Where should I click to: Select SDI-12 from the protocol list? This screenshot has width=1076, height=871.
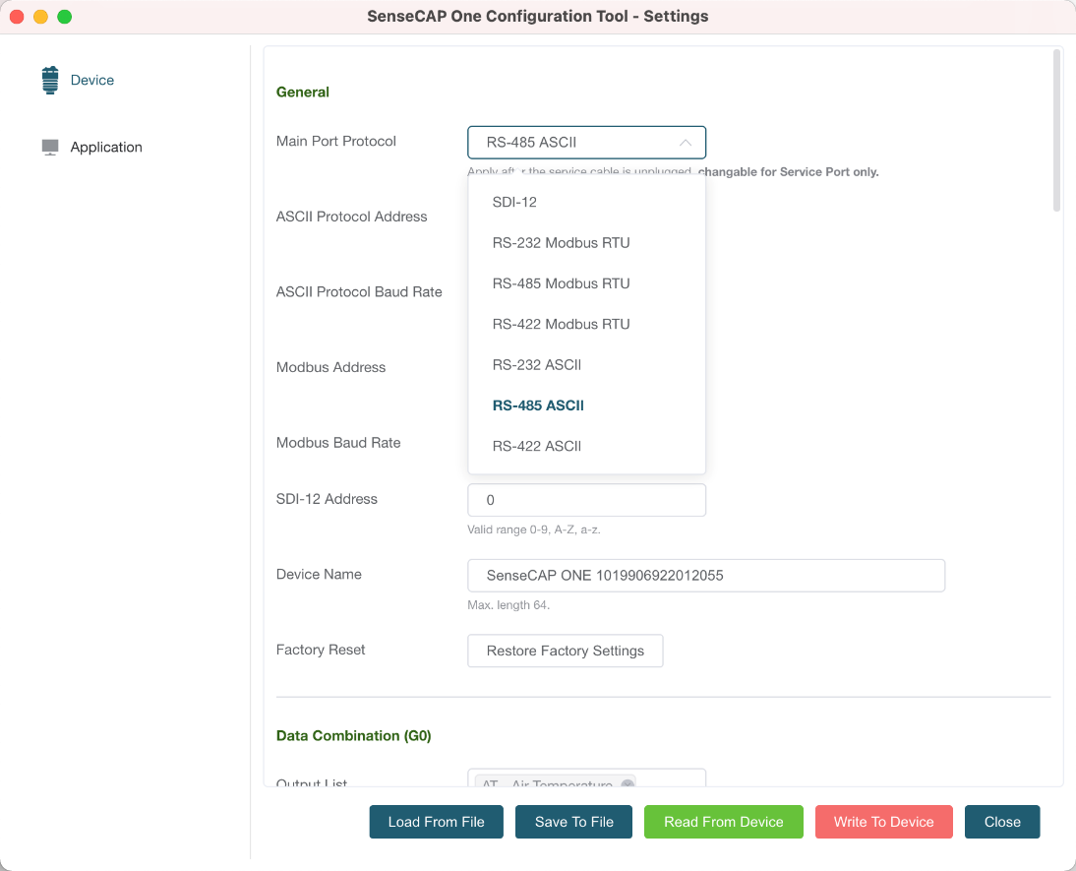[514, 202]
